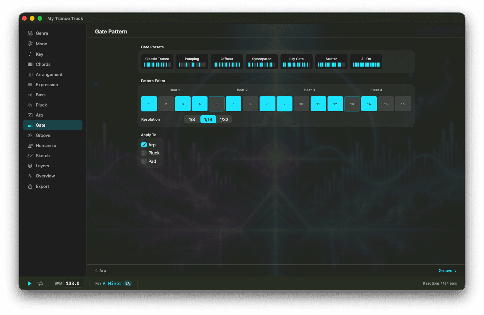Select the Key music note icon

pyautogui.click(x=30, y=54)
